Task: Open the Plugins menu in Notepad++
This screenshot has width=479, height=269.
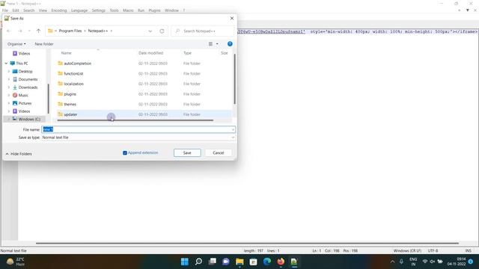Action: coord(155,10)
